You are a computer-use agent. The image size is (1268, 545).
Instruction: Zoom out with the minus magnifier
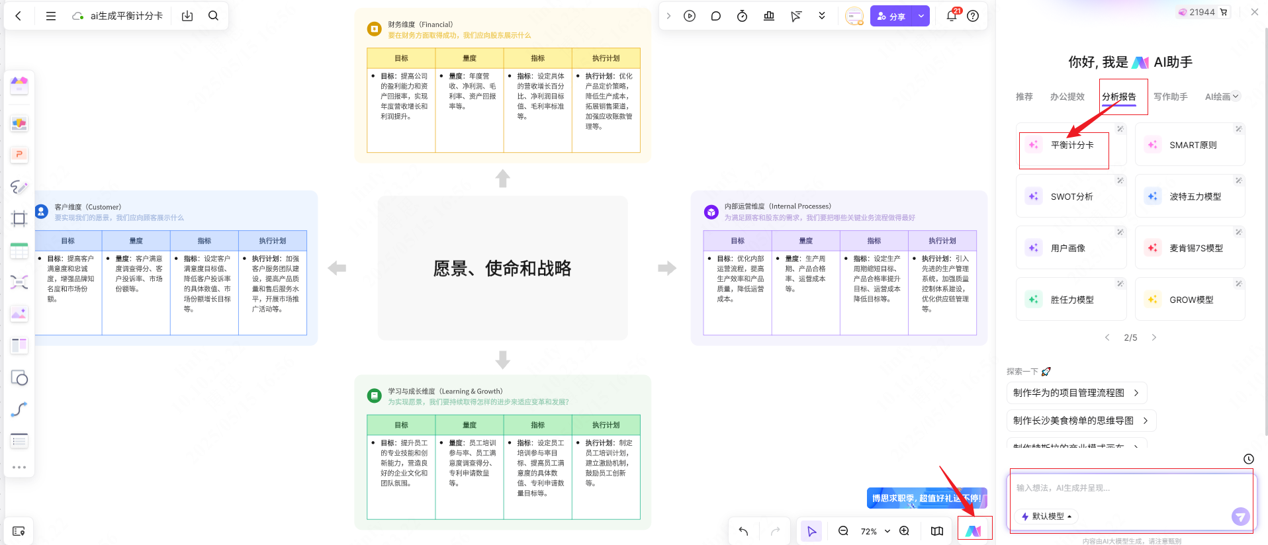(843, 531)
